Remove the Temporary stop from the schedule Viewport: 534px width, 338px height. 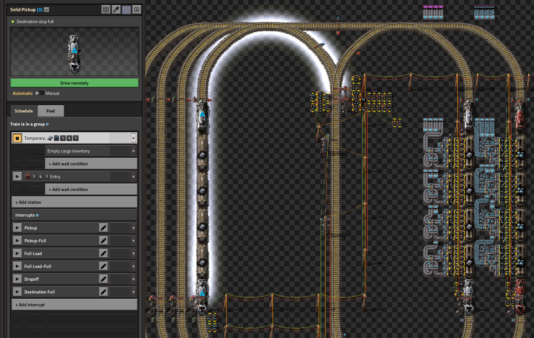click(133, 138)
